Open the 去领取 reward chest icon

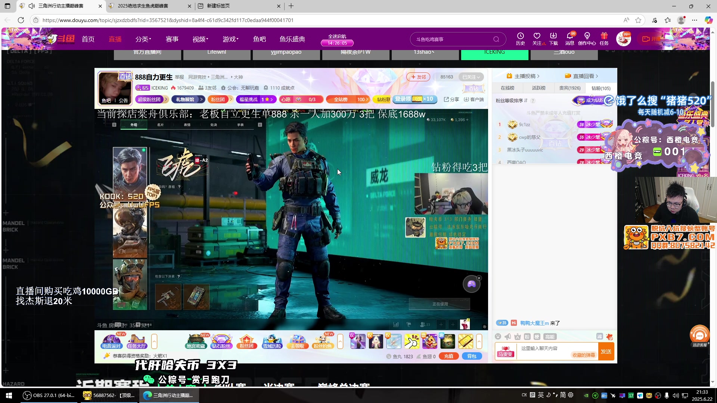pos(297,341)
